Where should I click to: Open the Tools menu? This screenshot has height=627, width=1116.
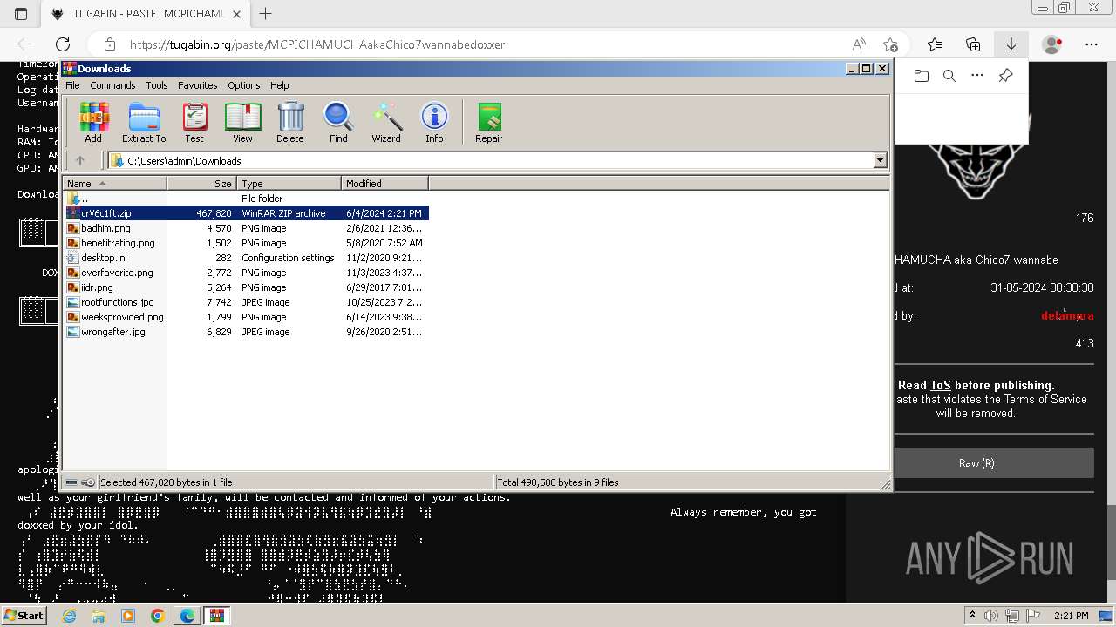pos(157,85)
